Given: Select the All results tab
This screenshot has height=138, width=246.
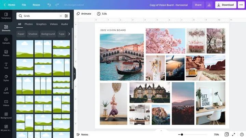Looking at the screenshot, I should (x=19, y=24).
